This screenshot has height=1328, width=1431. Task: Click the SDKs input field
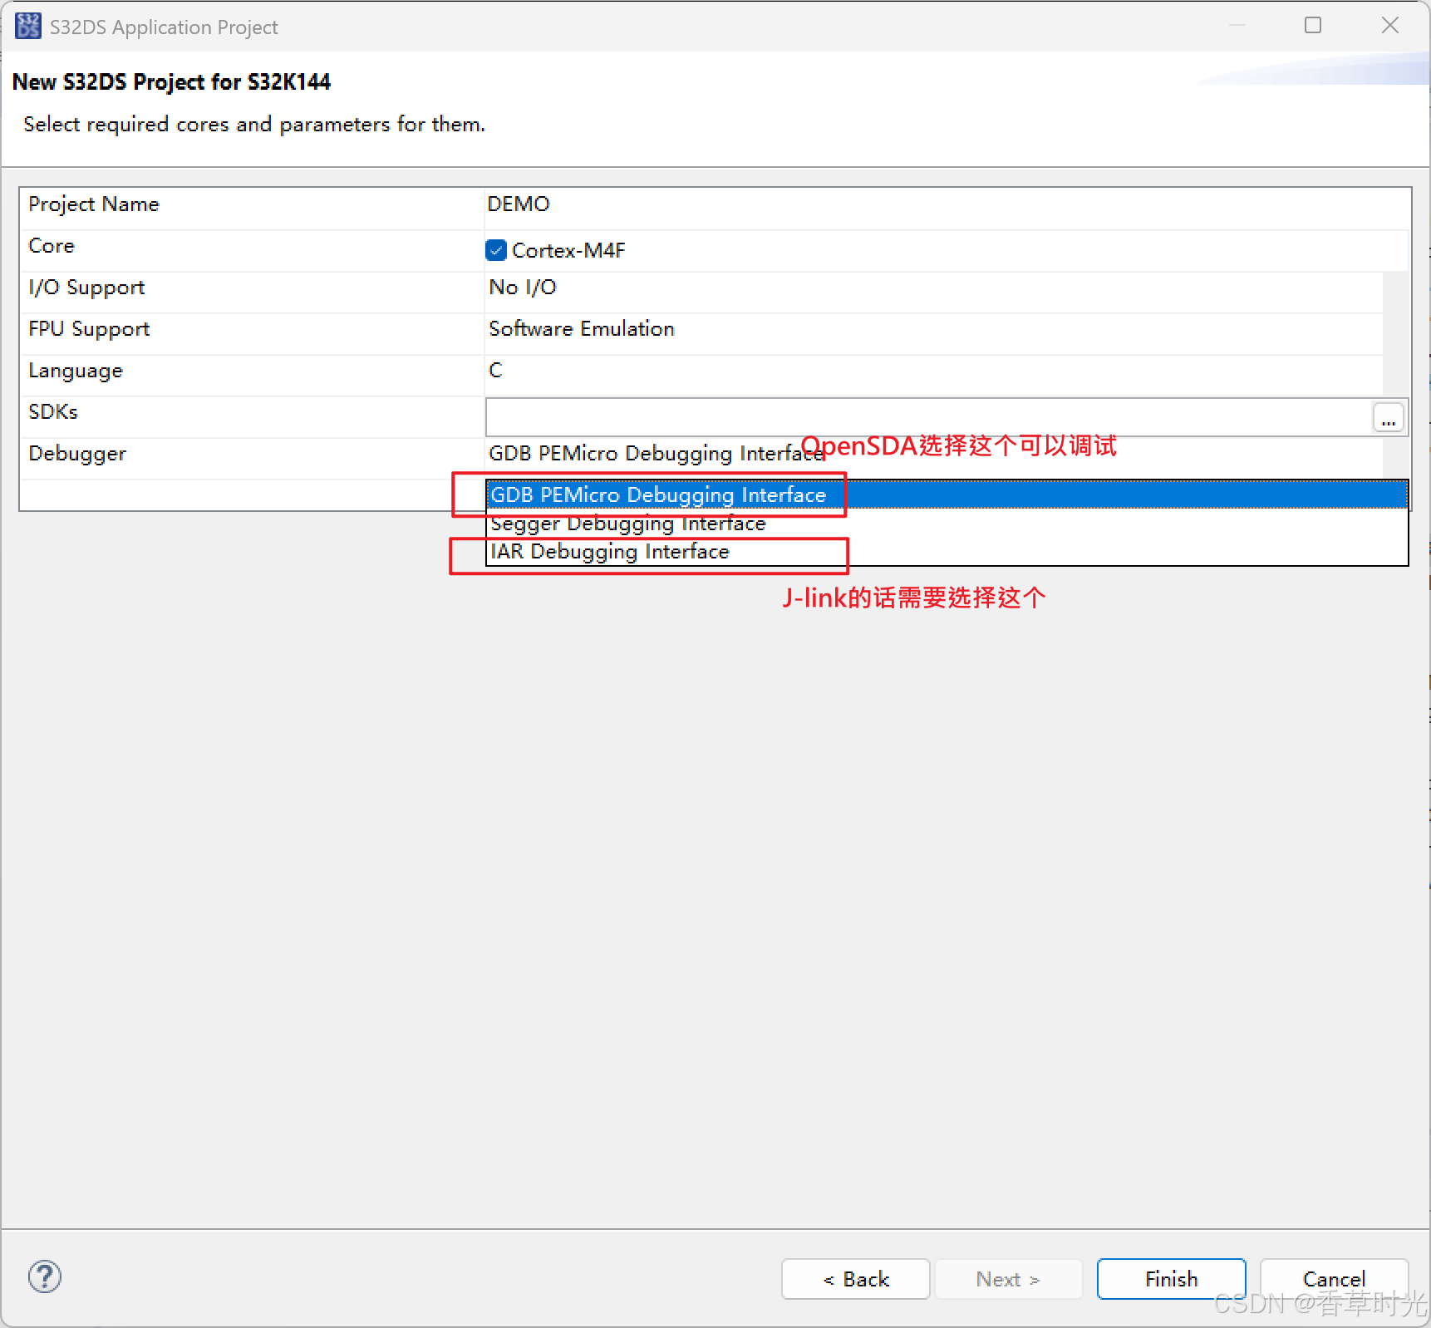[x=928, y=417]
